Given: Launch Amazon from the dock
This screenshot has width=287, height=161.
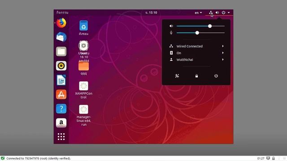Looking at the screenshot, I should click(61, 123).
